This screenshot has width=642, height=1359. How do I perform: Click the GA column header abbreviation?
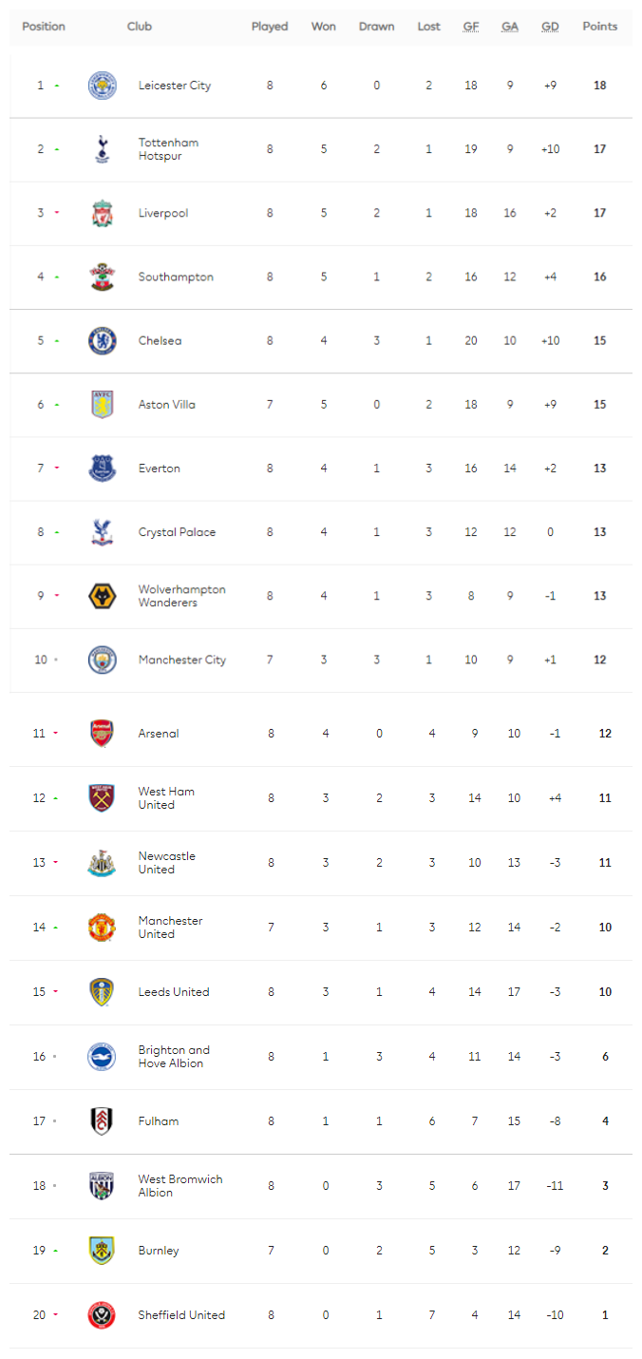click(x=510, y=27)
